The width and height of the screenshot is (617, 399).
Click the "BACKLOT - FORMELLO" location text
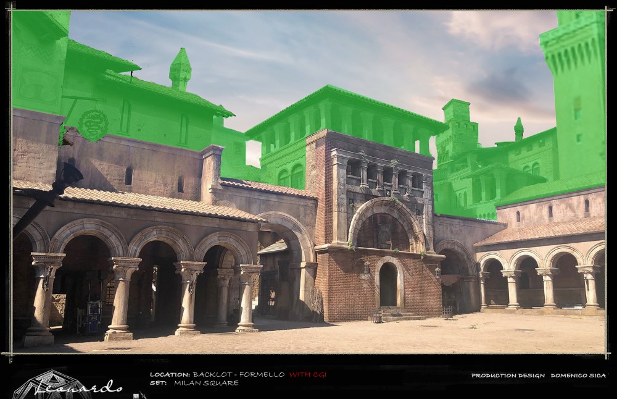click(x=238, y=375)
